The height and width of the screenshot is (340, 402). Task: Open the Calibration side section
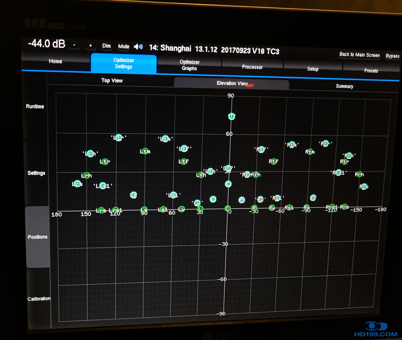39,299
